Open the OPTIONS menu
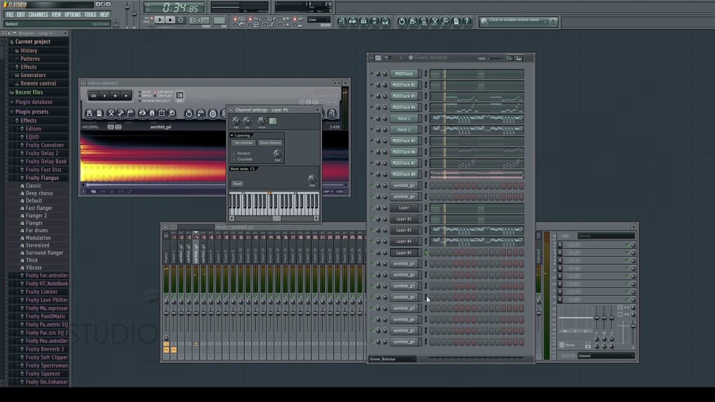 (x=73, y=15)
